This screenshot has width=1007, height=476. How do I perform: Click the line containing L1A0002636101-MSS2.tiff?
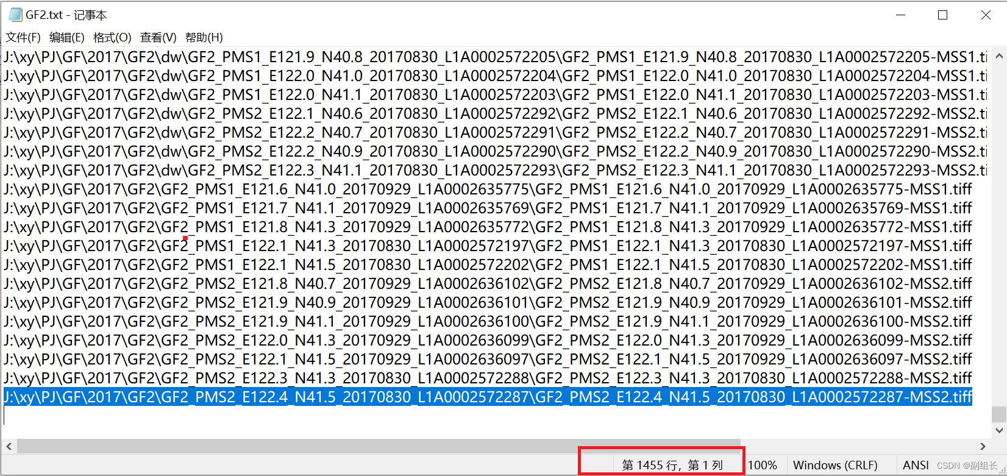click(x=488, y=303)
